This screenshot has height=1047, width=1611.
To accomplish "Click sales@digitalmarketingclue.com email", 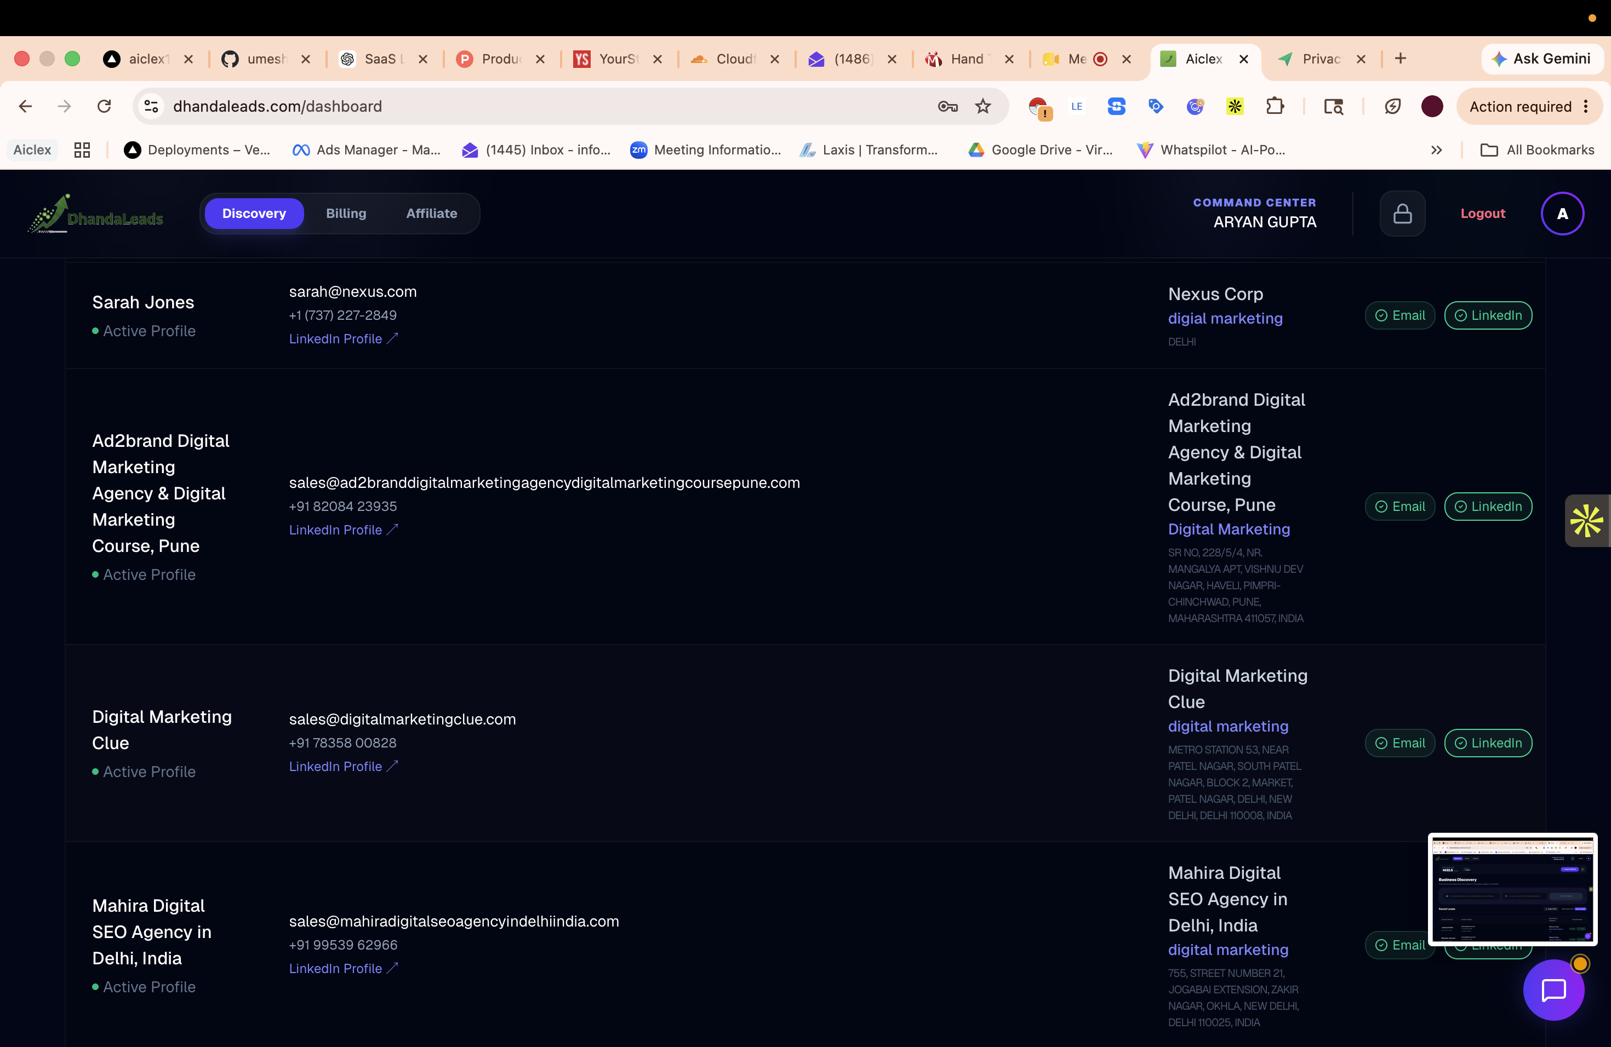I will [x=402, y=719].
